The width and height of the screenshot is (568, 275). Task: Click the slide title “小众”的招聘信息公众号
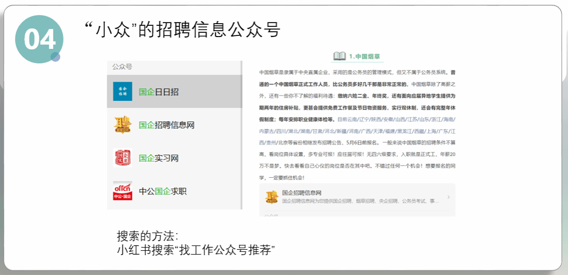point(183,30)
